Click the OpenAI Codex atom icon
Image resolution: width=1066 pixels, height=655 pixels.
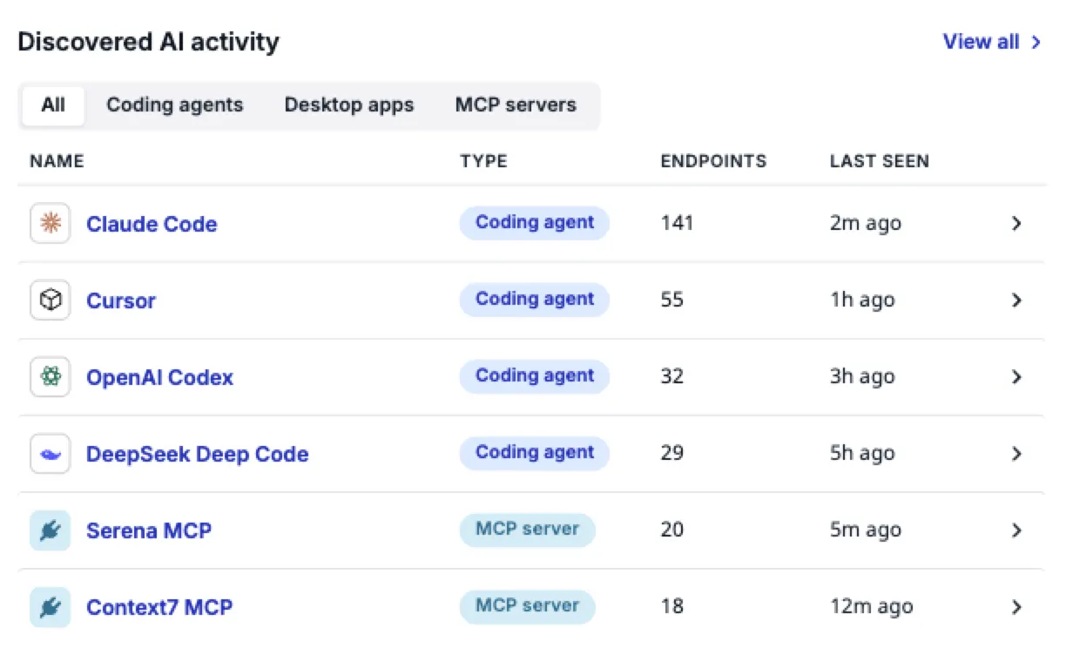point(51,377)
